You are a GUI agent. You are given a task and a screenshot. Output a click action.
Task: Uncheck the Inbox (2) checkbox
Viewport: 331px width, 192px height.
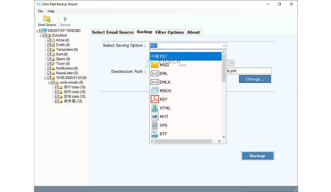click(49, 40)
